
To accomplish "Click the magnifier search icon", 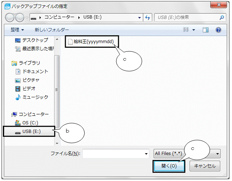I will tap(222, 17).
